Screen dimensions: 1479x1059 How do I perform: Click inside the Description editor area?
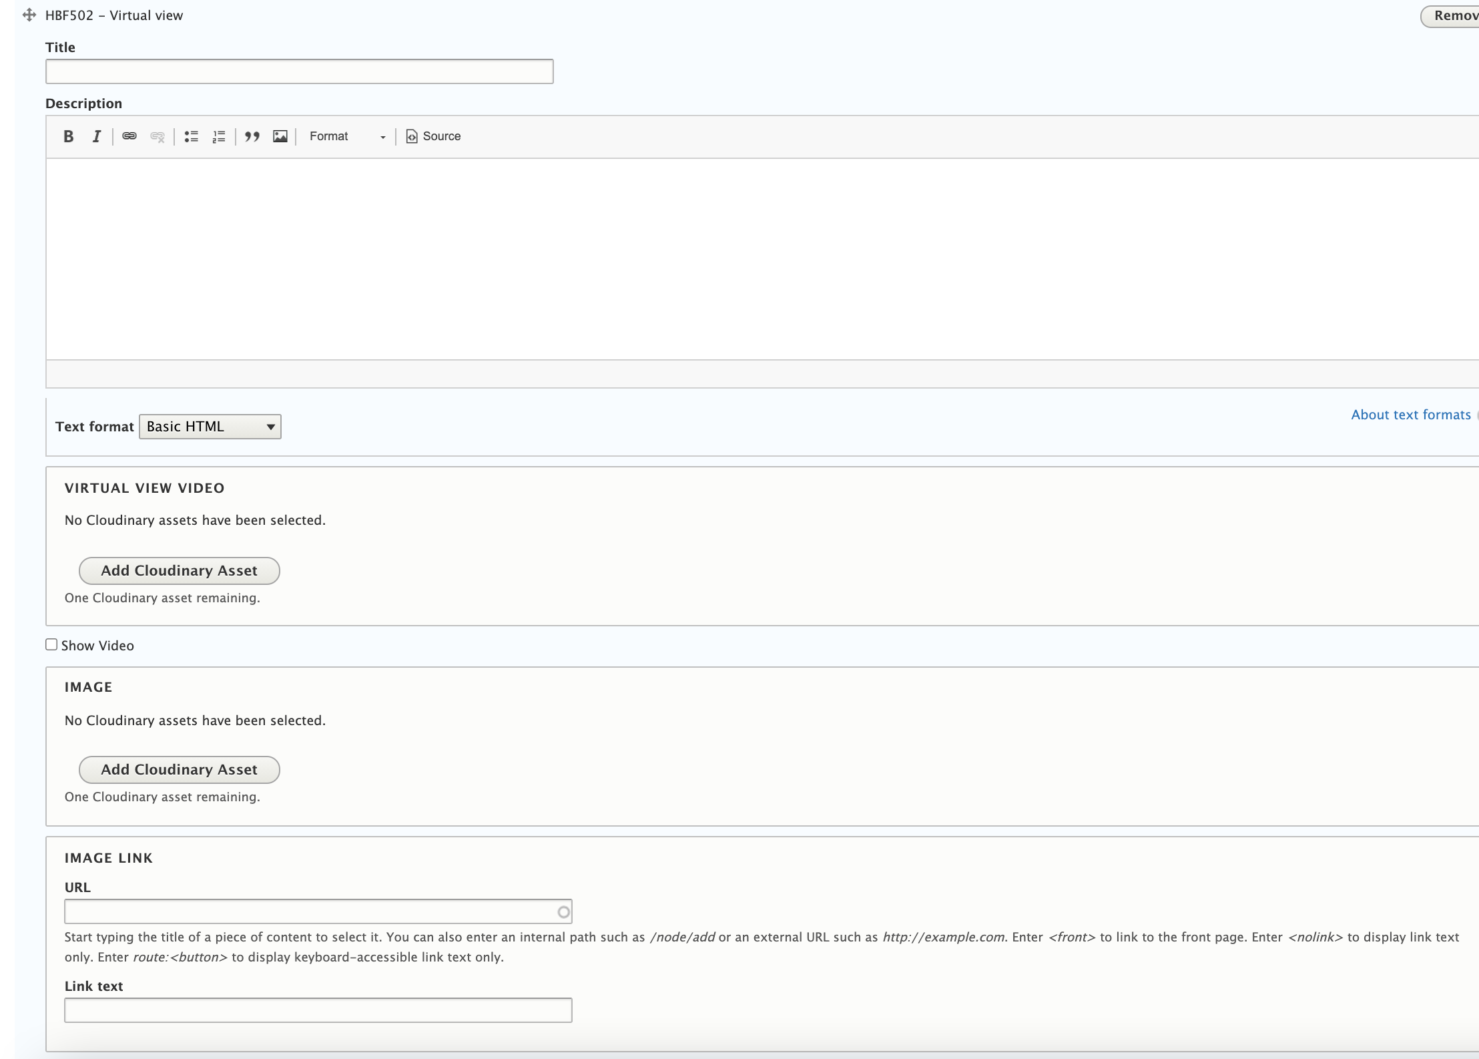pos(762,259)
